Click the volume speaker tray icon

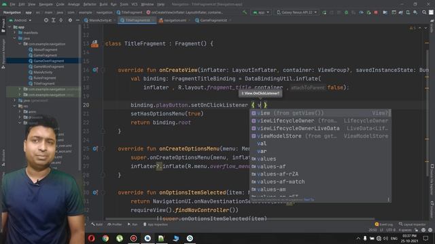[386, 238]
